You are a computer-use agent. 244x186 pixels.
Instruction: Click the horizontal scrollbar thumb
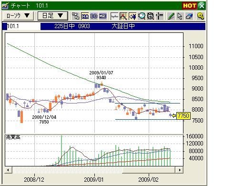click(149, 170)
